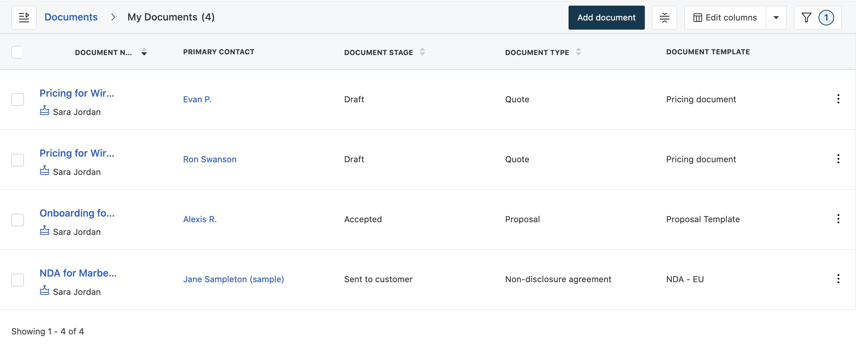Open row actions menu for Ron Swanson document

point(838,159)
